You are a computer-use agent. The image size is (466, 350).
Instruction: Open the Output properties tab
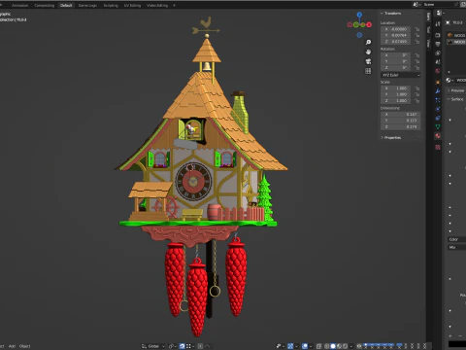pyautogui.click(x=438, y=44)
